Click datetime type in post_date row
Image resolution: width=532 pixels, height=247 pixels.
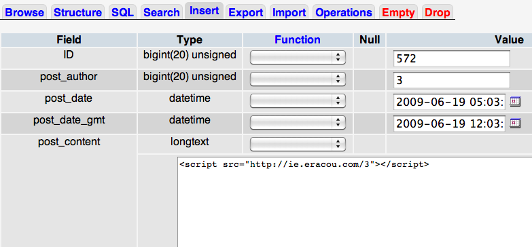[190, 98]
